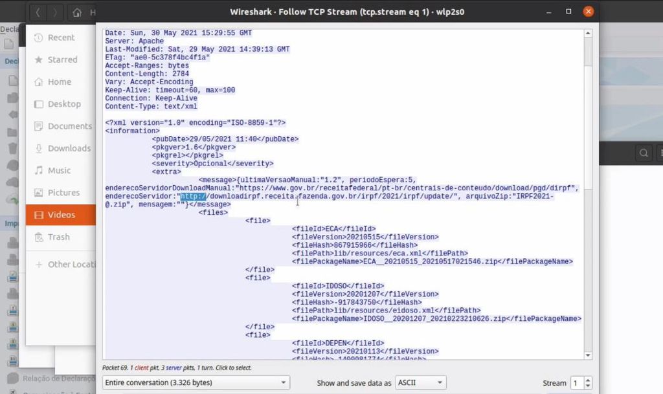Minimize the Follow TCP Stream window
Image resolution: width=663 pixels, height=394 pixels.
point(549,12)
